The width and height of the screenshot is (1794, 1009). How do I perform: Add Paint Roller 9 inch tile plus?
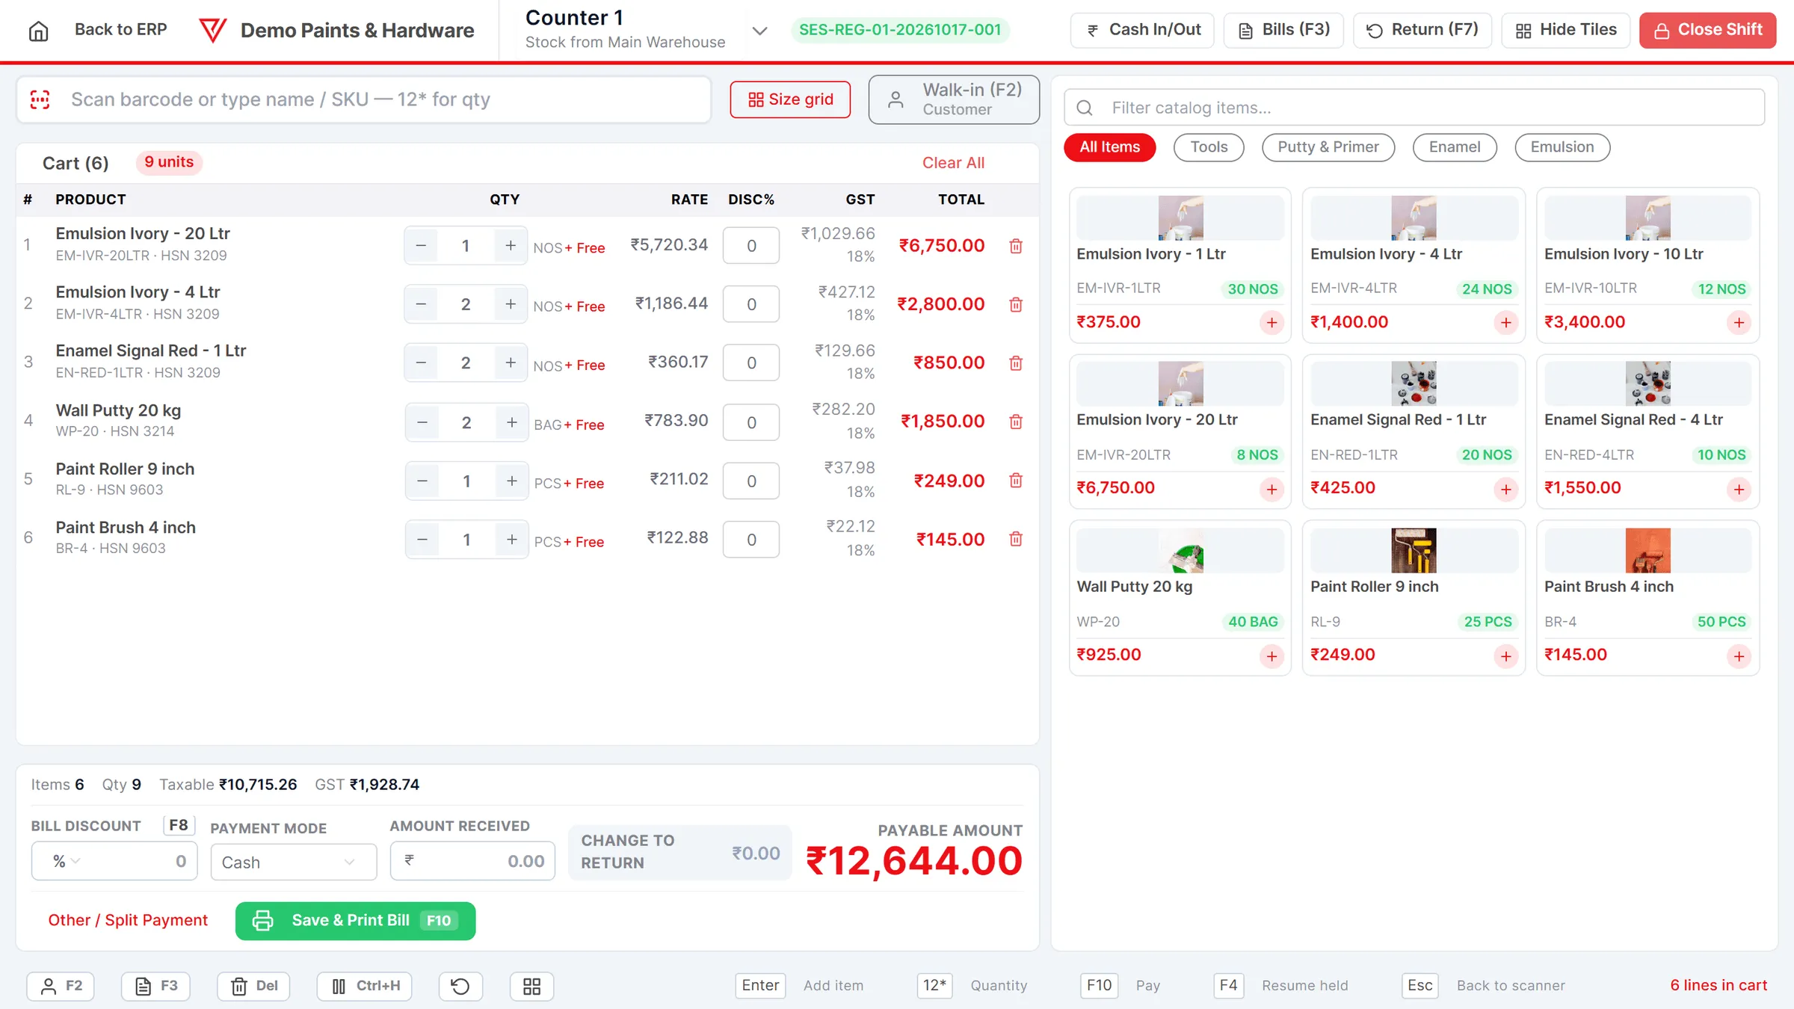(x=1505, y=656)
